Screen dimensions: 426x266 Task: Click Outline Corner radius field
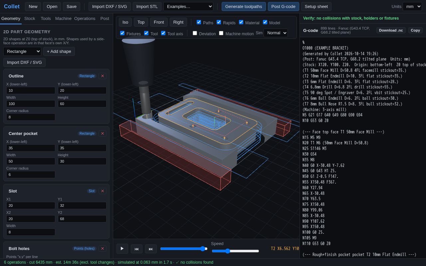[31, 117]
